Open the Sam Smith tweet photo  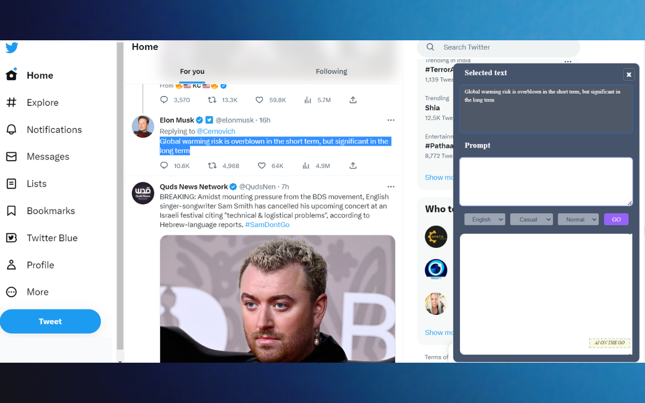pos(278,299)
